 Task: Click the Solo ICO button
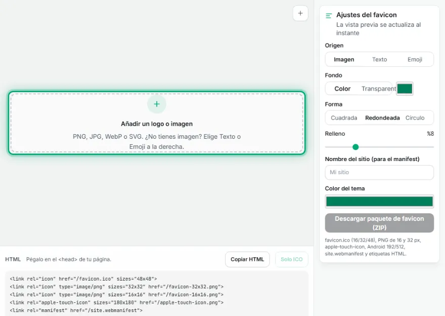291,259
